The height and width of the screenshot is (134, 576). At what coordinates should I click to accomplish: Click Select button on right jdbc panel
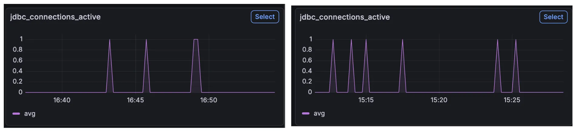click(x=553, y=17)
